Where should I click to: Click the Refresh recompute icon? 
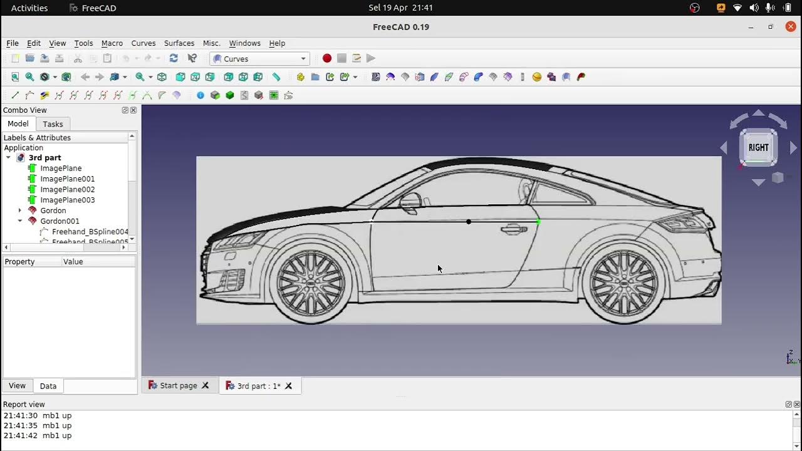174,58
